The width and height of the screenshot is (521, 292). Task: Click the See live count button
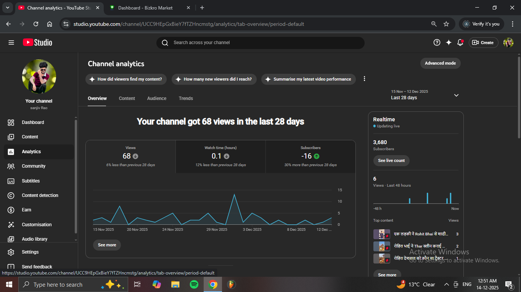point(391,160)
